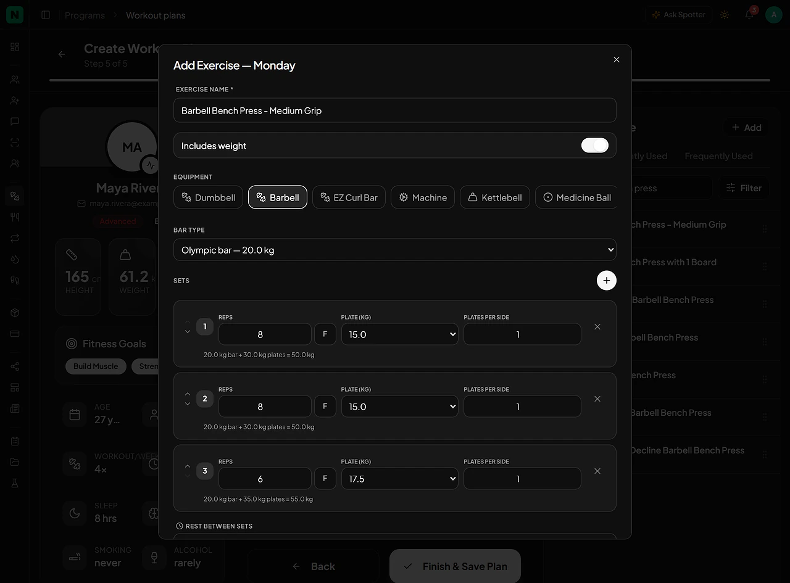Move set 2 up with chevron
The width and height of the screenshot is (790, 583).
coord(188,394)
